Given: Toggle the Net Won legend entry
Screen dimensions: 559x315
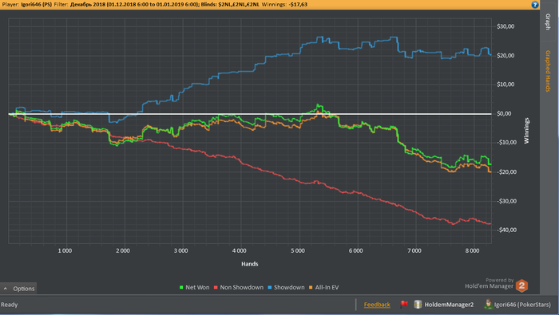Looking at the screenshot, I should [194, 287].
